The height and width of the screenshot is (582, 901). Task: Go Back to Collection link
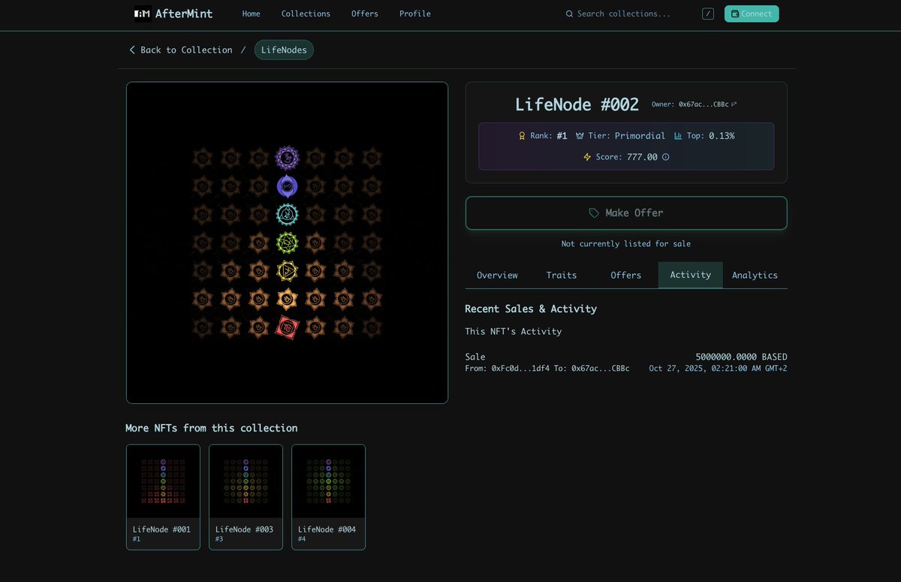coord(181,50)
